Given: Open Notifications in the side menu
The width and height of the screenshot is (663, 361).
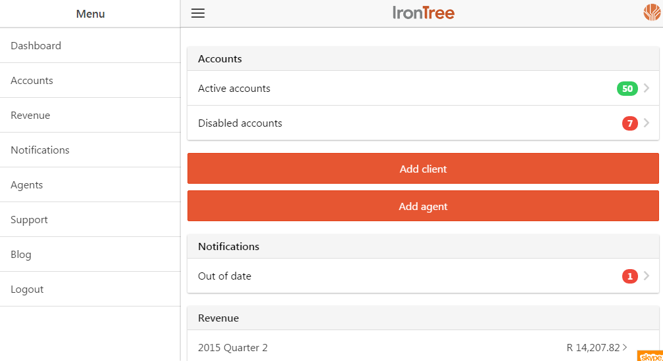Looking at the screenshot, I should pos(40,150).
